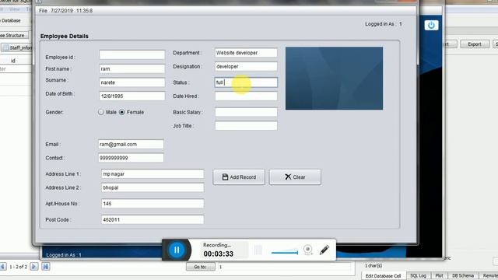Click the Go to row number field

coord(285,267)
